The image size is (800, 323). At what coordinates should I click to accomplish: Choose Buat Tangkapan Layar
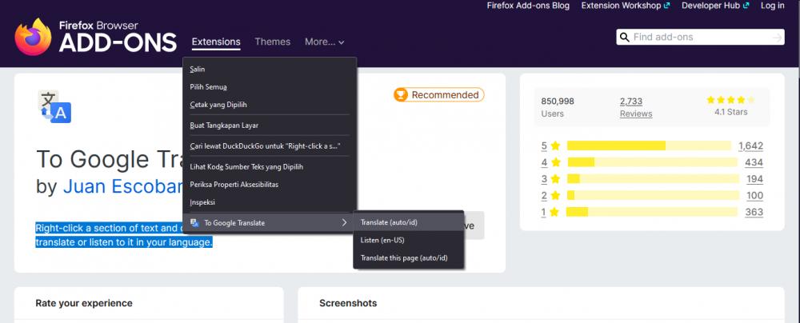pos(270,125)
